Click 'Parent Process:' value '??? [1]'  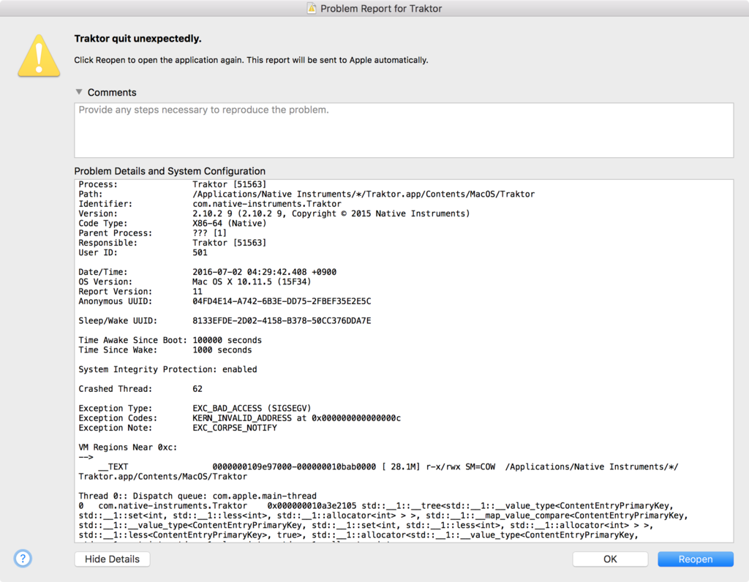[x=210, y=233]
